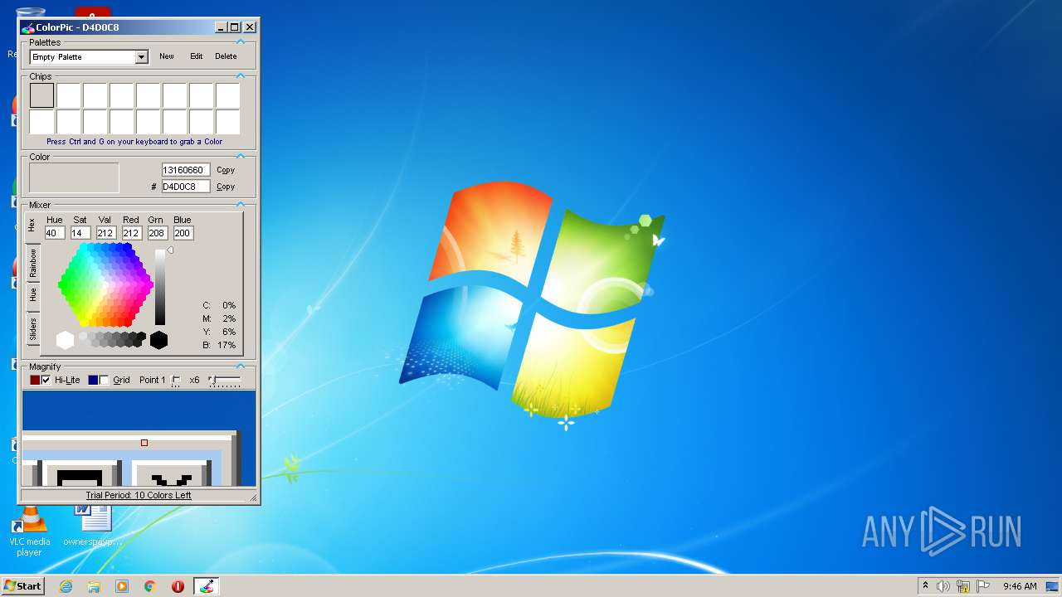Copy the hex color value D4D0C8

[226, 187]
